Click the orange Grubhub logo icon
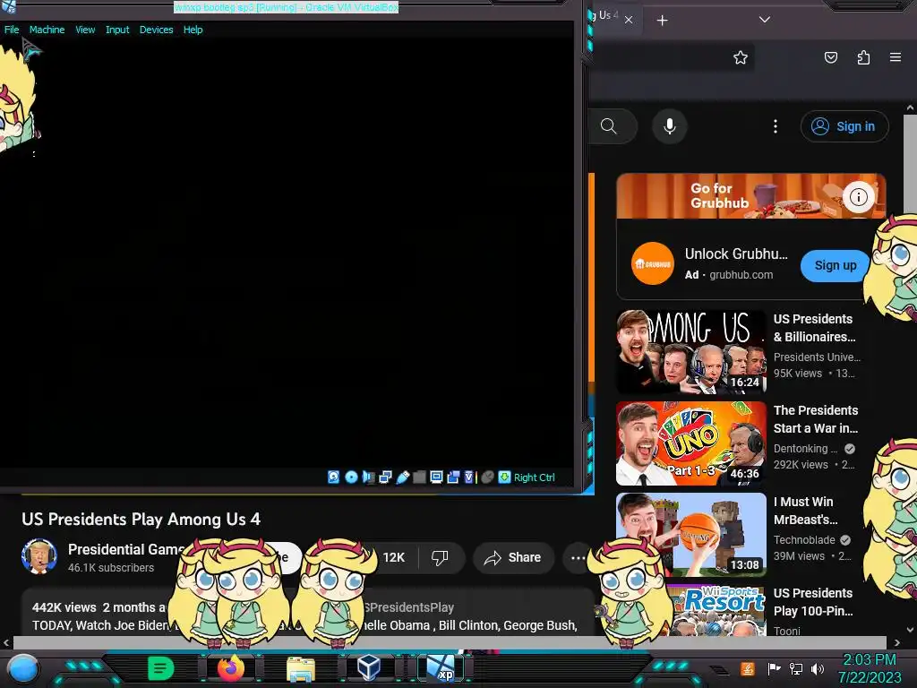The height and width of the screenshot is (688, 917). [x=653, y=263]
